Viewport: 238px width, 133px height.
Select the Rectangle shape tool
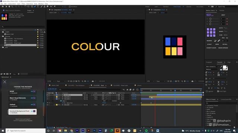[32, 7]
